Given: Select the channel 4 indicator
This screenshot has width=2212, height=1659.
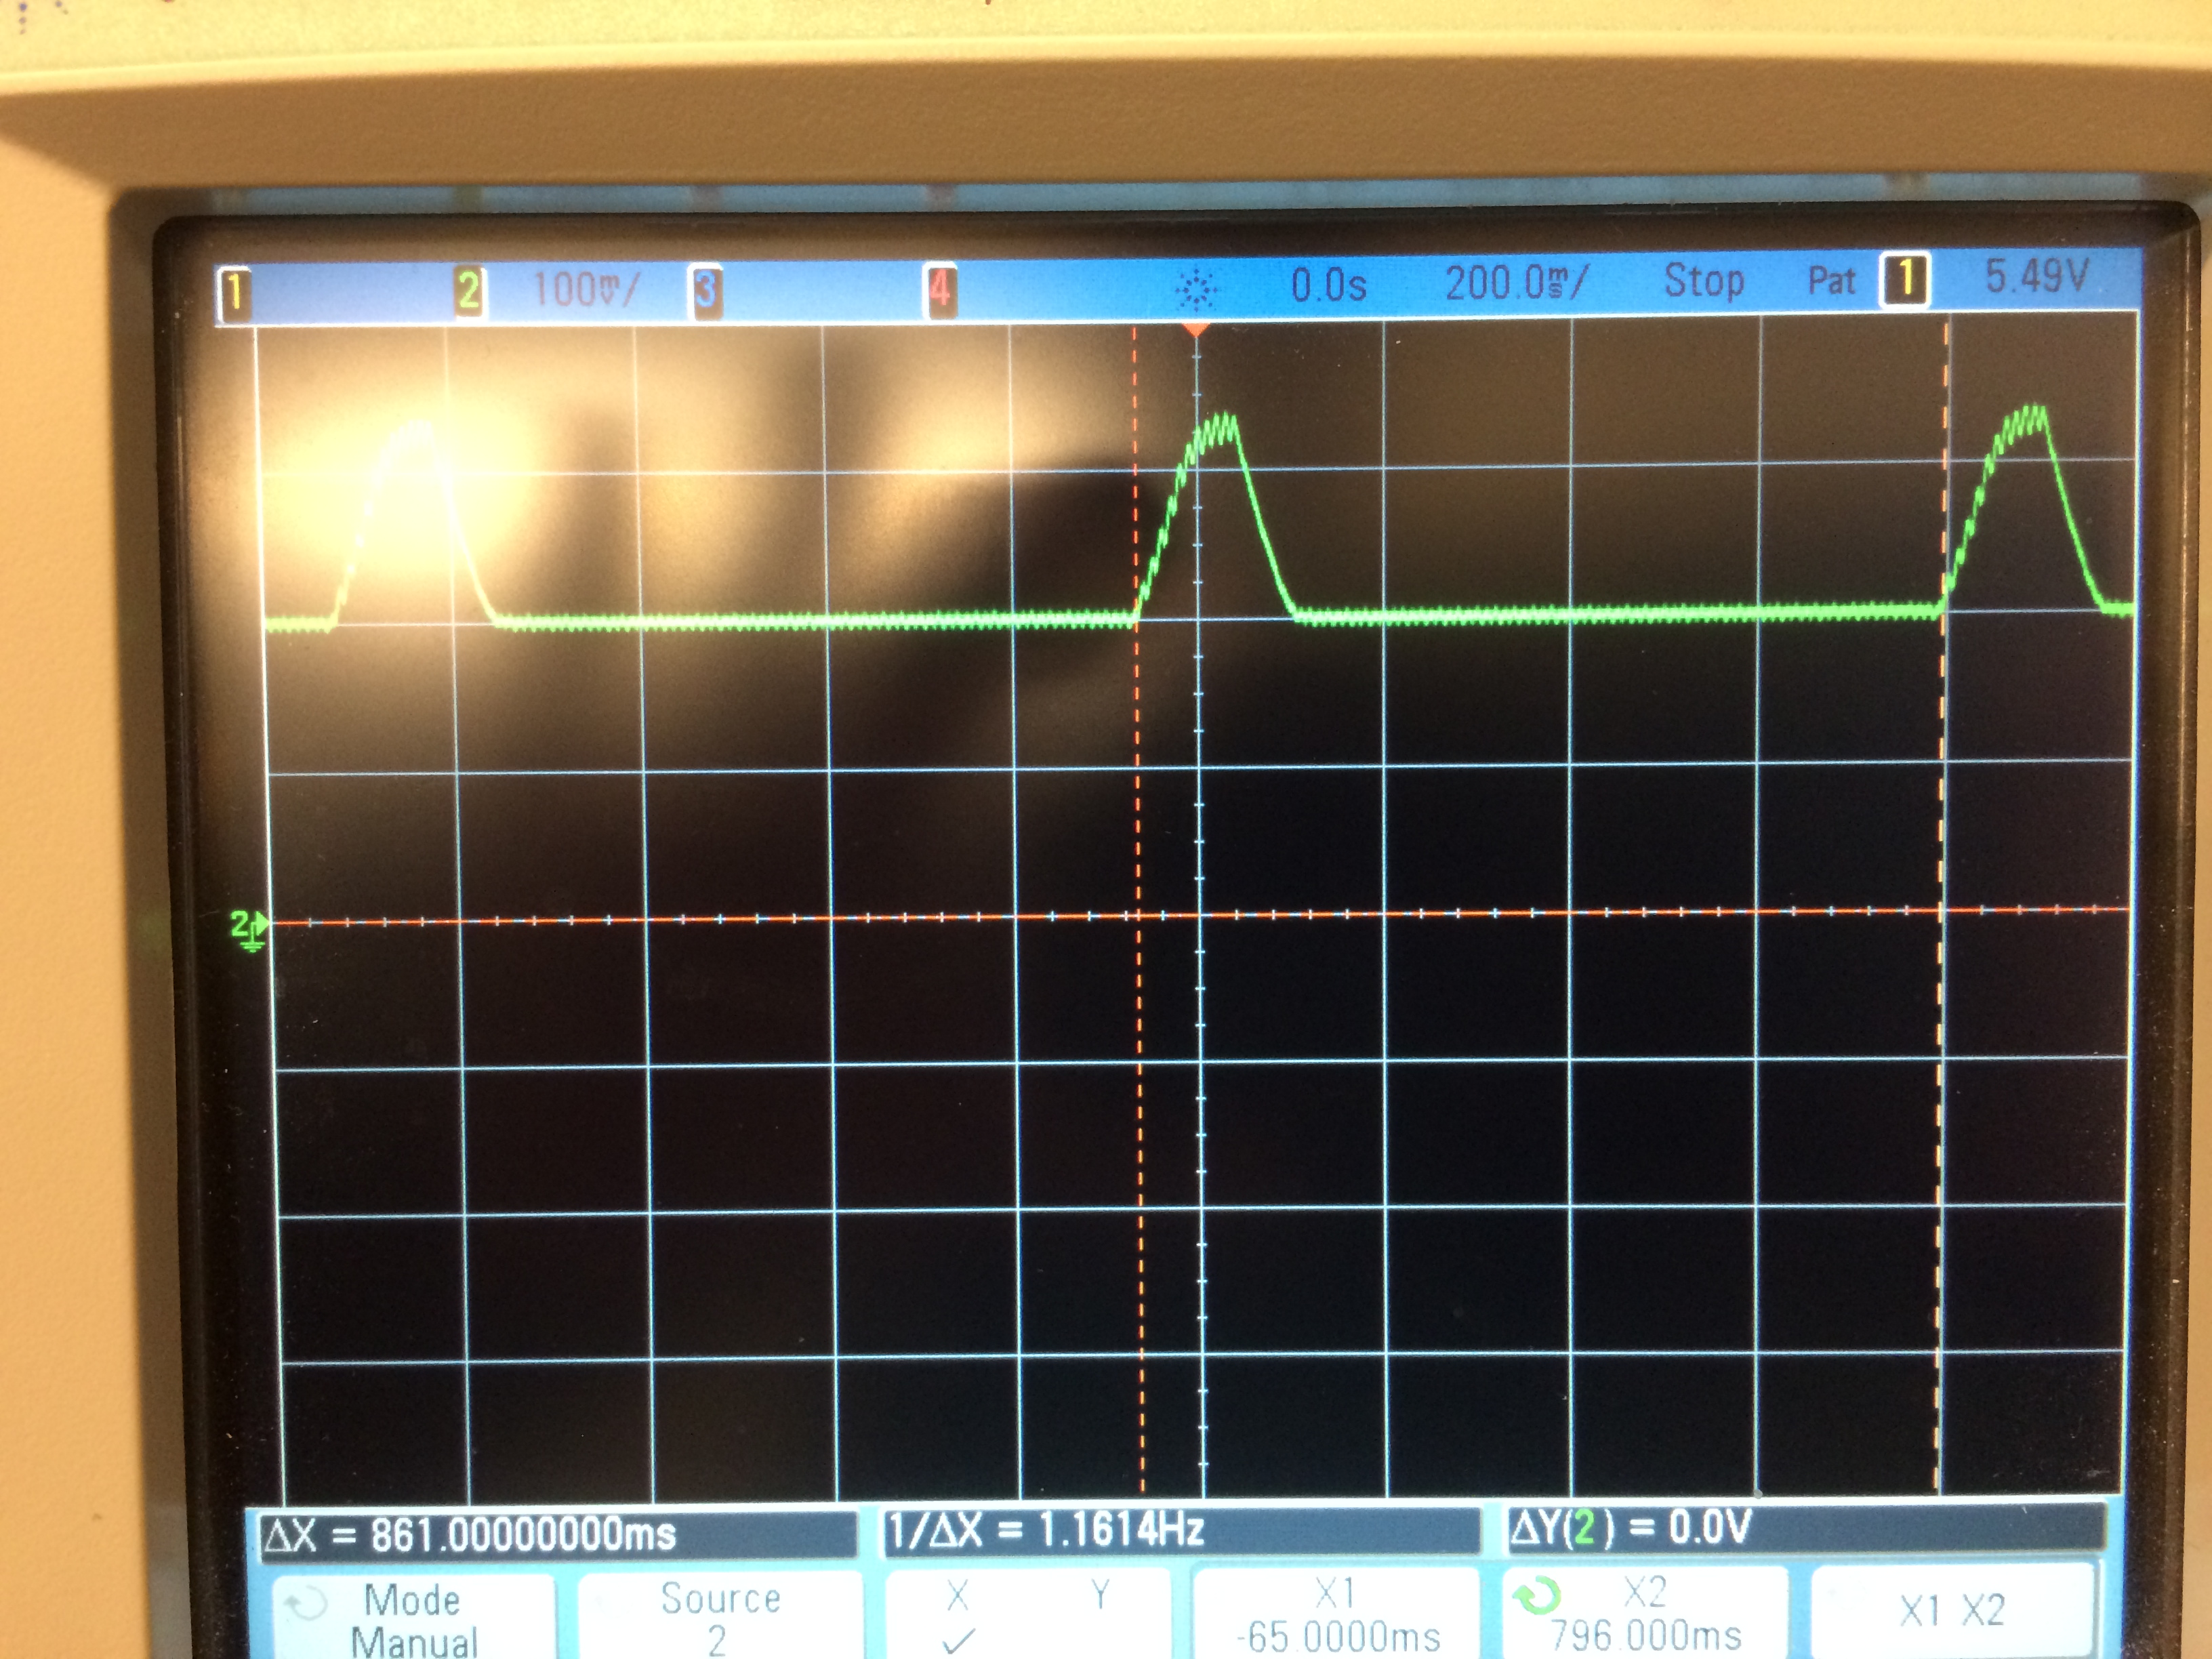Looking at the screenshot, I should (x=940, y=290).
